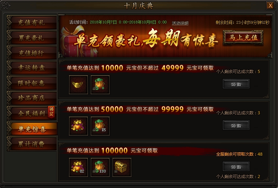Screen dimensions: 278x188
Task: Click the golden treasure chest reward icon
Action: point(122,167)
